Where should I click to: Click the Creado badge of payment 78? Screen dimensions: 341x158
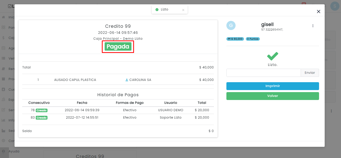coord(42,110)
